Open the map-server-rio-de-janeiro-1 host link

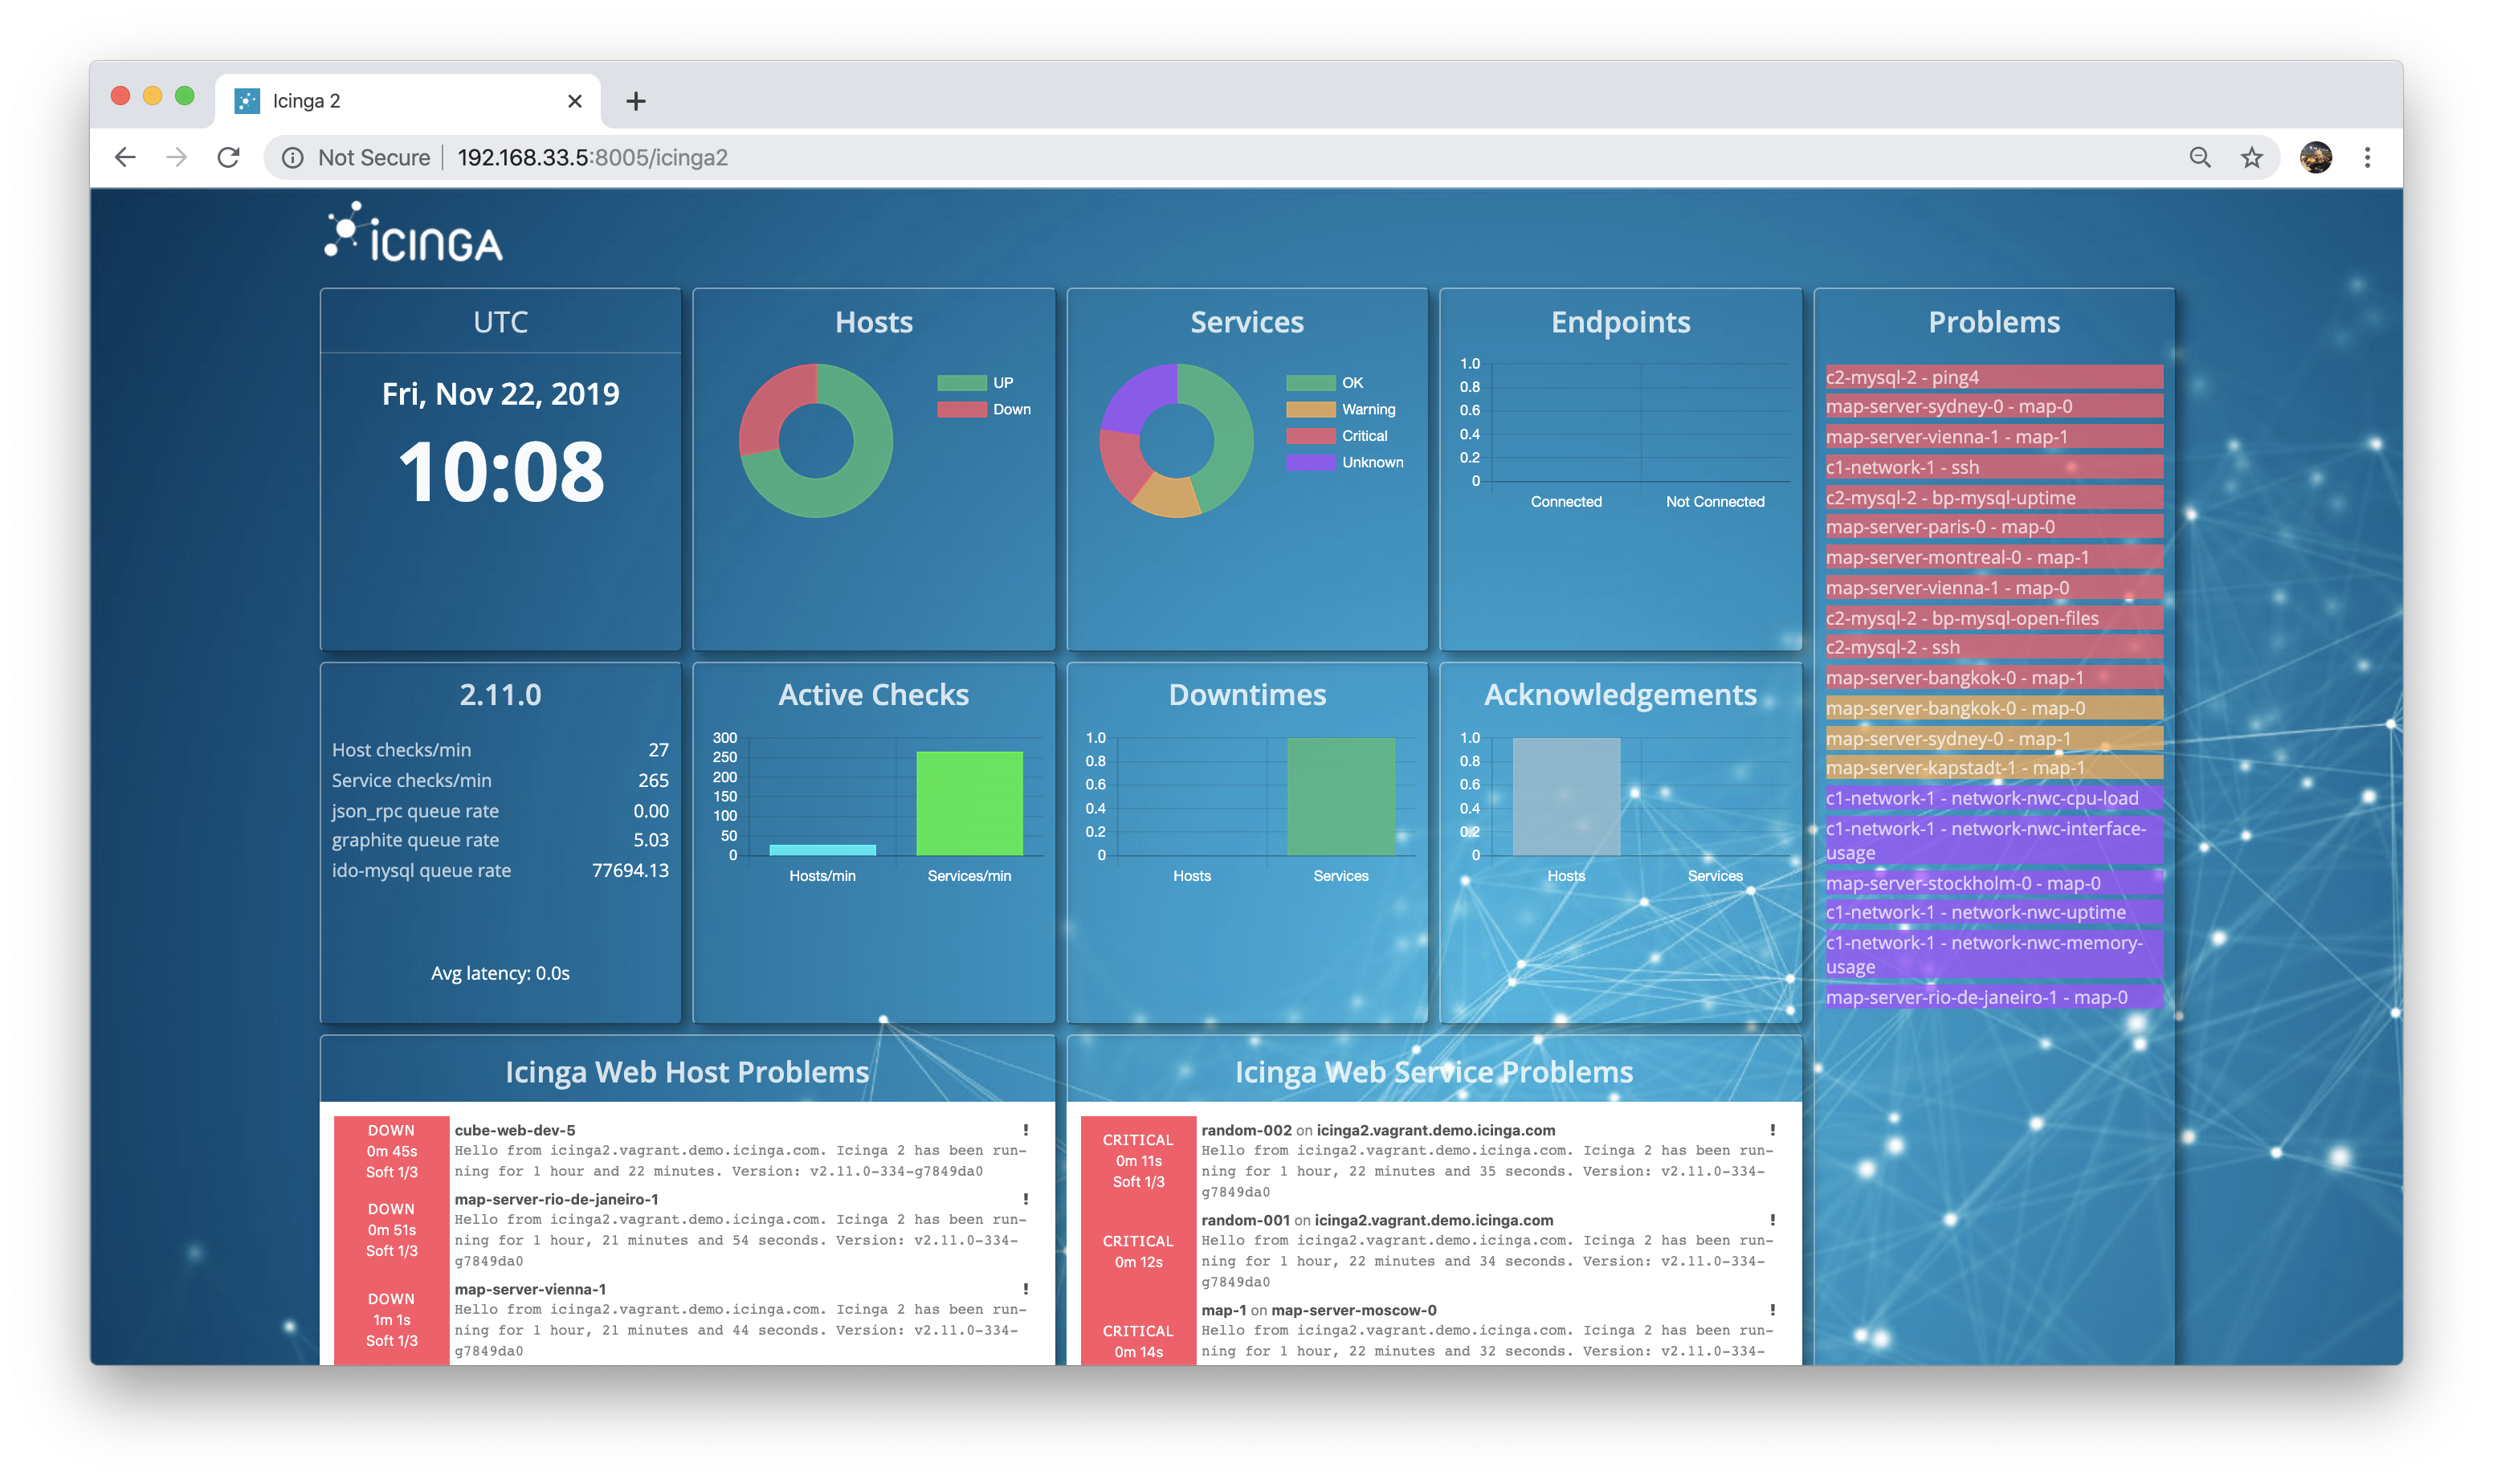[x=556, y=1199]
